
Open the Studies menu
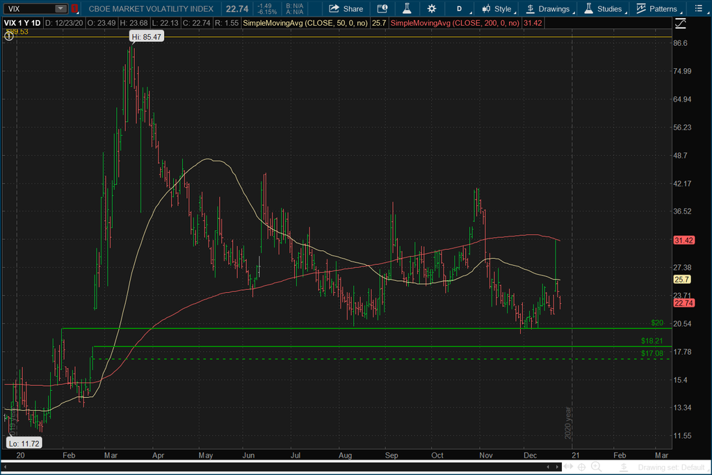605,8
